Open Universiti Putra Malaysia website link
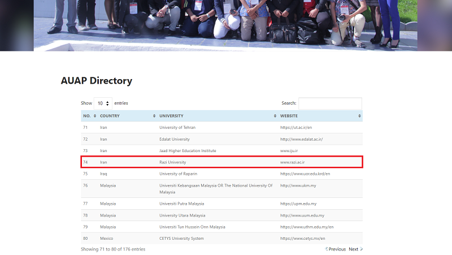Viewport: 452px width, 255px height. tap(298, 204)
